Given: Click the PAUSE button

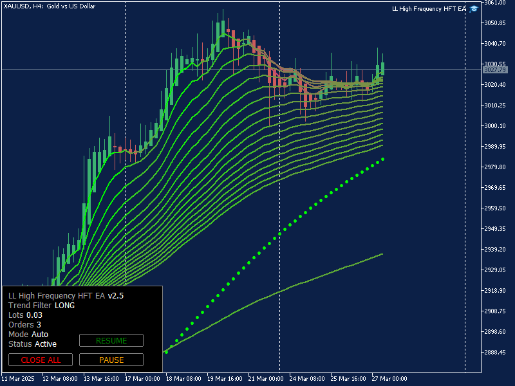Looking at the screenshot, I should coord(111,360).
